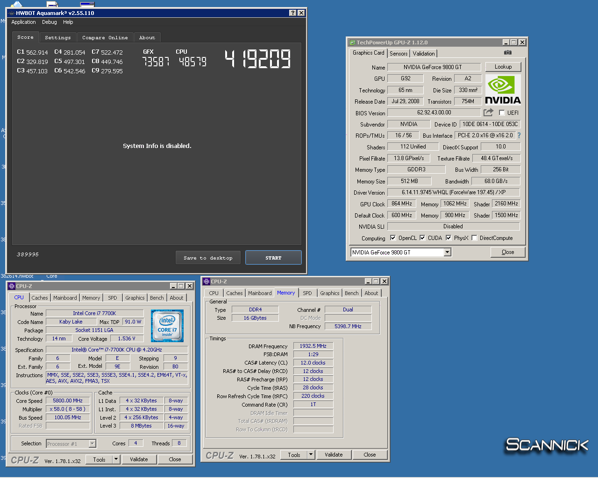Click the CPU tab in left CPU-Z
The image size is (598, 478).
[19, 297]
